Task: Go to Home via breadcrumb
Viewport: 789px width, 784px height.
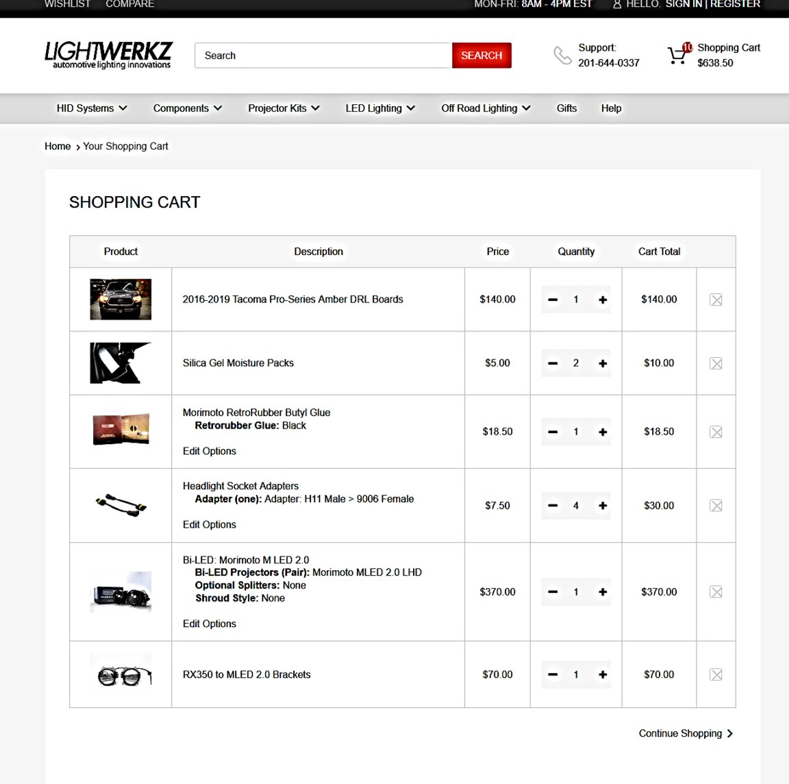Action: click(58, 146)
